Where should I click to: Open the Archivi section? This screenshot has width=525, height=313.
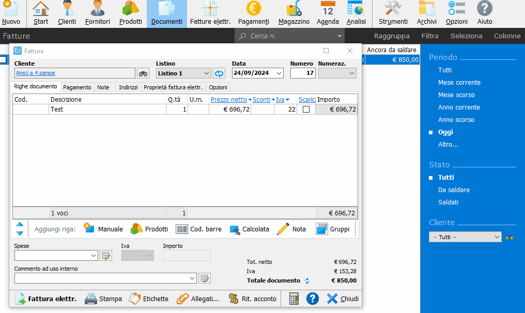click(427, 13)
